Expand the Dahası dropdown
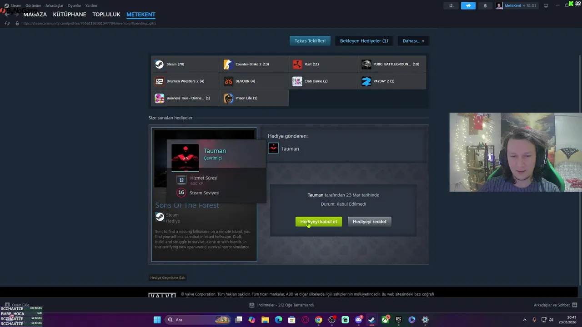The image size is (582, 327). [x=413, y=41]
